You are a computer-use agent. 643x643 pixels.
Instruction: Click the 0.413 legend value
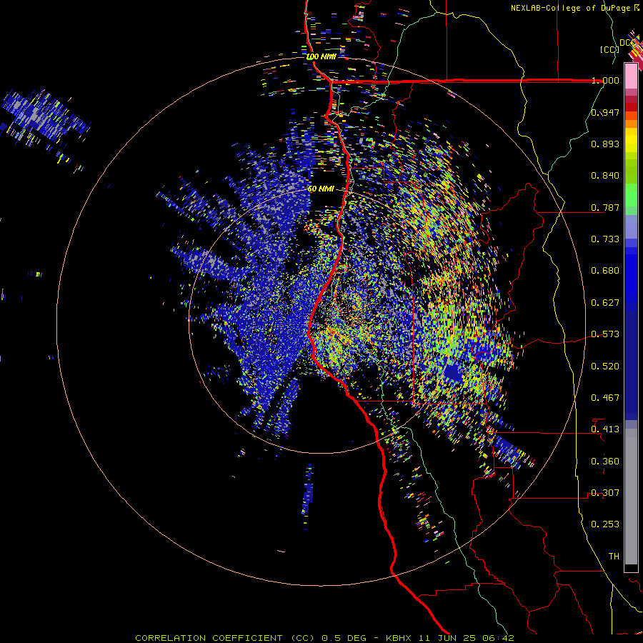[605, 429]
